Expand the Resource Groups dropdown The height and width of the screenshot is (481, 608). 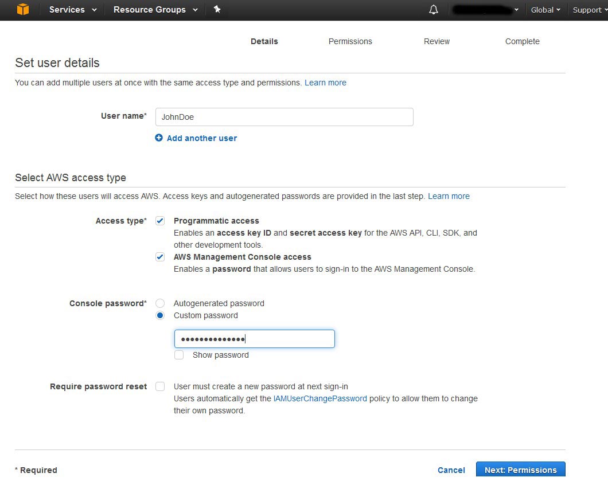156,10
